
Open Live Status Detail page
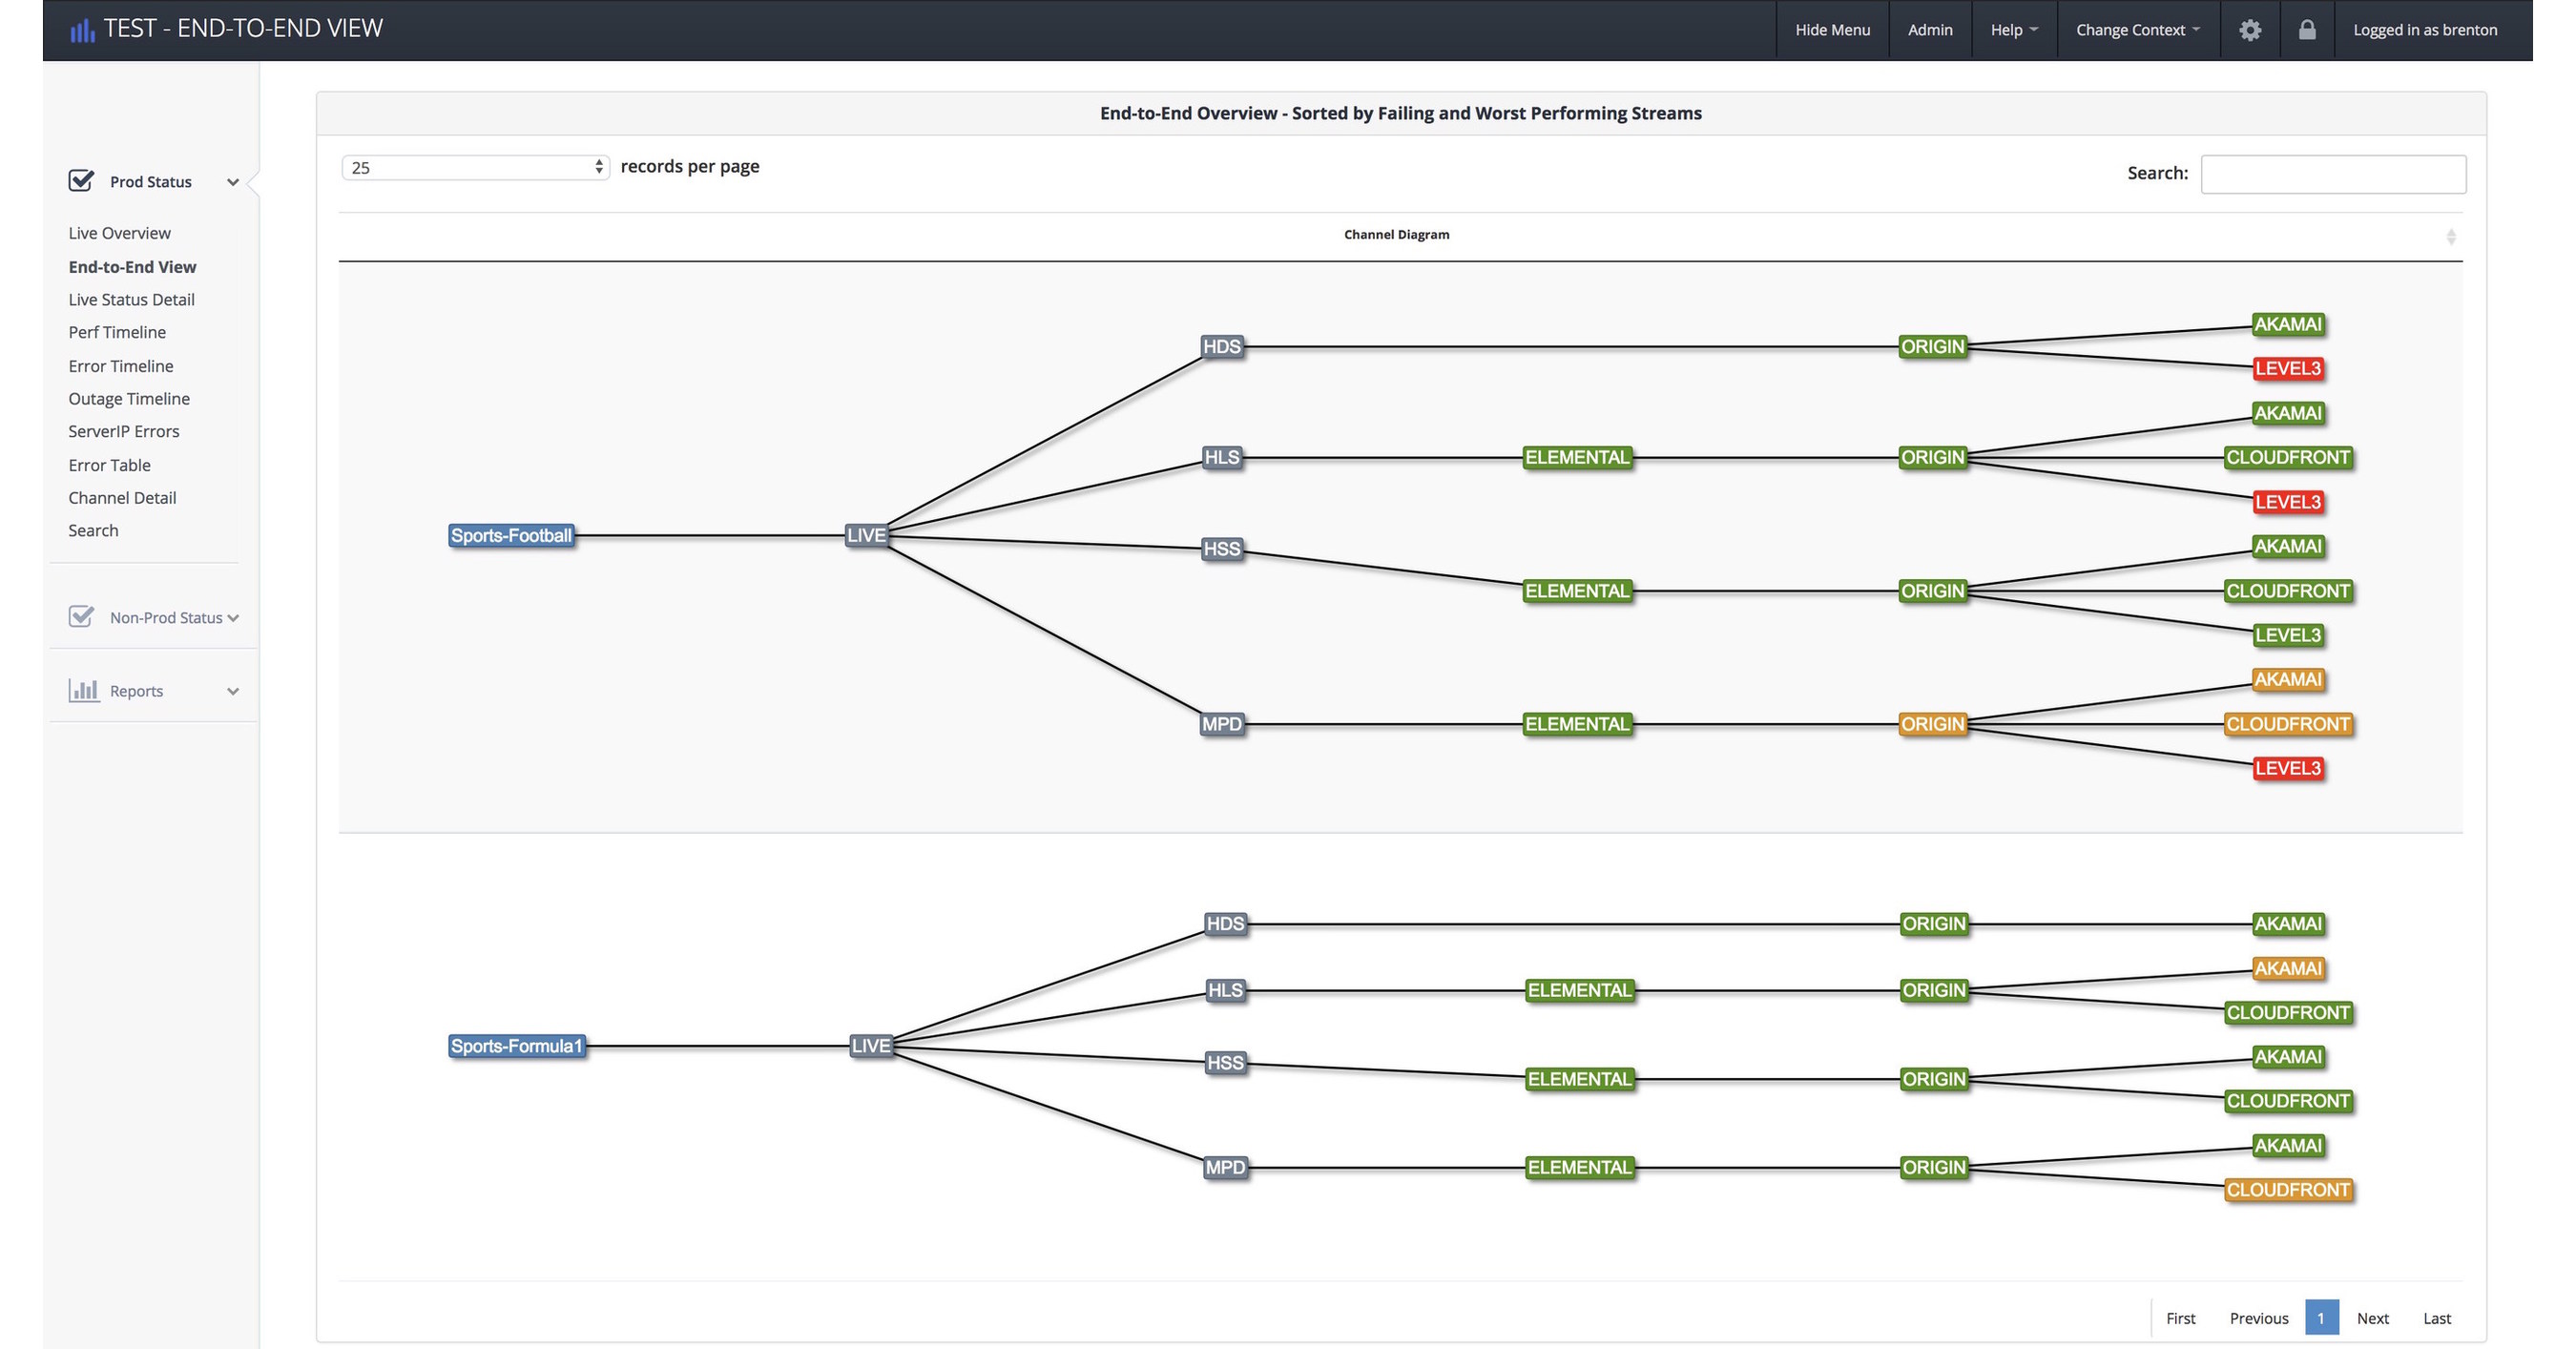[131, 299]
